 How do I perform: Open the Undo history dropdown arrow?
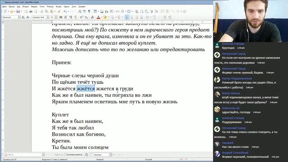68,12
